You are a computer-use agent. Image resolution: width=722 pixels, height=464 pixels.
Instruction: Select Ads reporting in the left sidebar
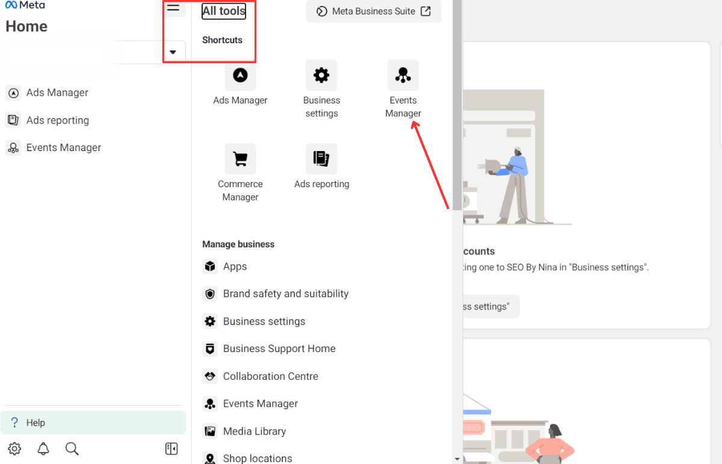56,120
